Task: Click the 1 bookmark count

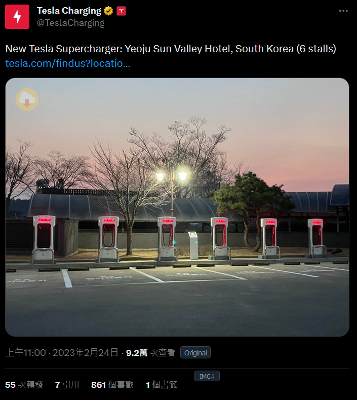Action: pos(162,385)
